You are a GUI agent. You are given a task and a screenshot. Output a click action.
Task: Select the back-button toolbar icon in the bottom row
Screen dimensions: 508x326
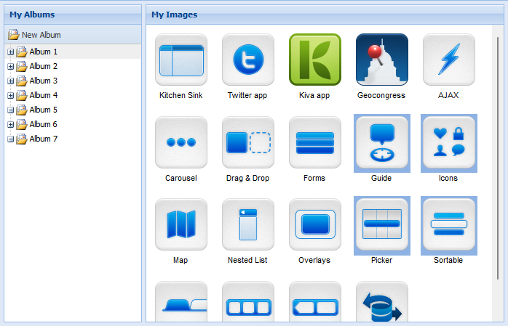[315, 301]
